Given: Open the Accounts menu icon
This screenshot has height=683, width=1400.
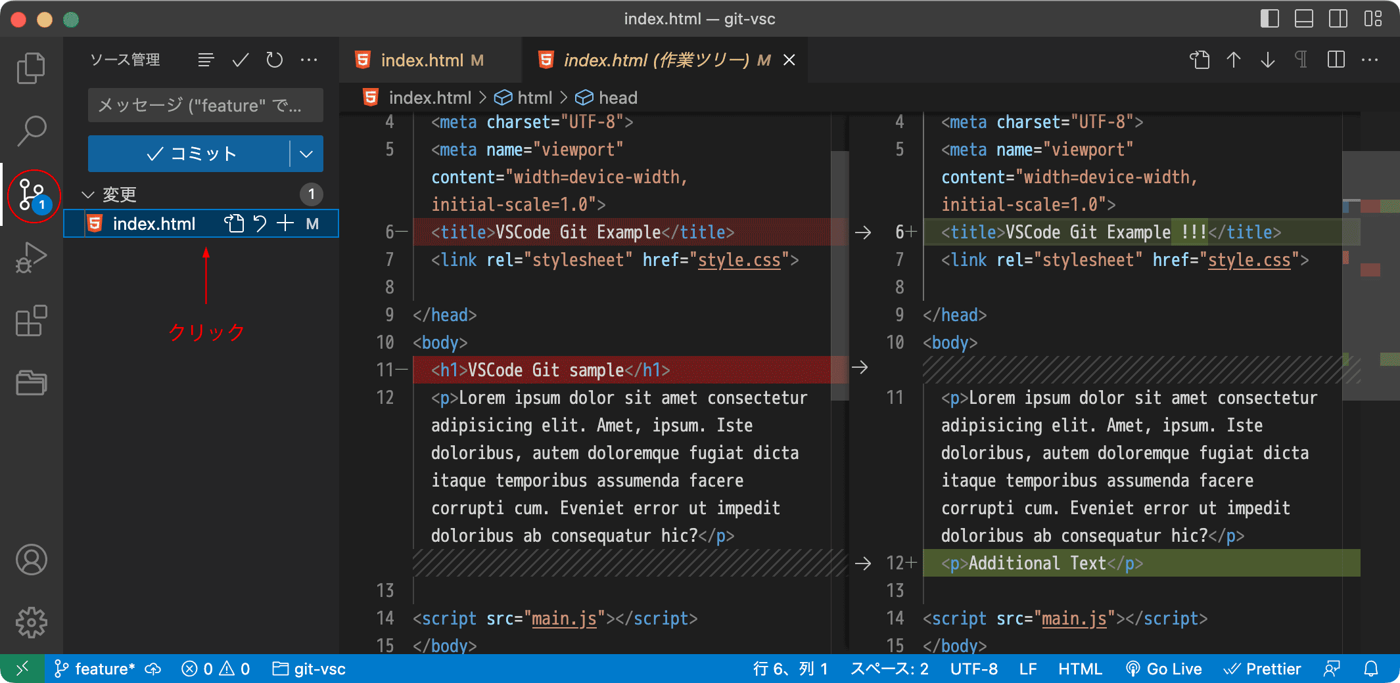Looking at the screenshot, I should 31,560.
